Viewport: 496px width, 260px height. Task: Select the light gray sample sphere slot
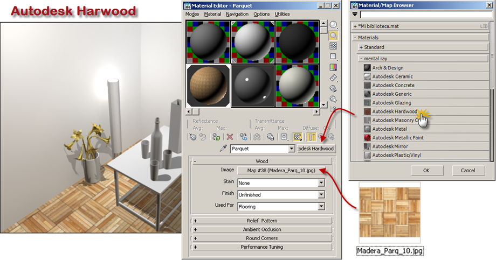253,41
